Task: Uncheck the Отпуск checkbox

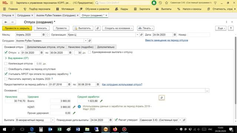Action: 6,52
